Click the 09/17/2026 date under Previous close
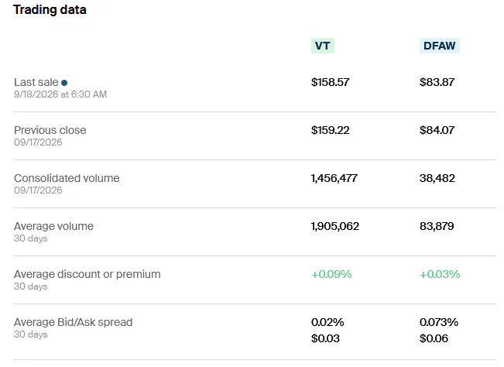This screenshot has height=367, width=504. 38,142
